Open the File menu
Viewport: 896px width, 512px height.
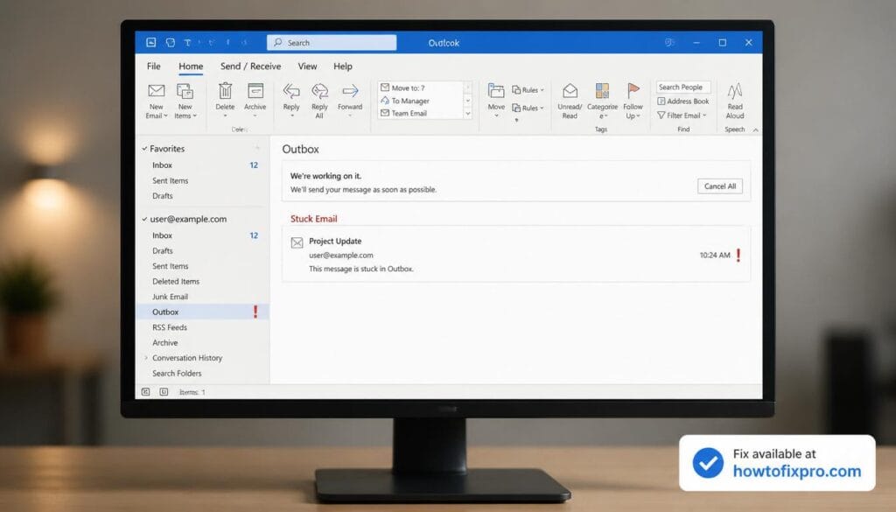(154, 67)
